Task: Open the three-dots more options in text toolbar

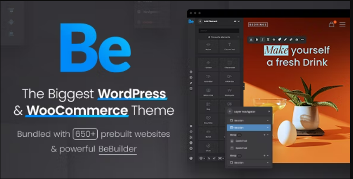Action: [x=302, y=39]
